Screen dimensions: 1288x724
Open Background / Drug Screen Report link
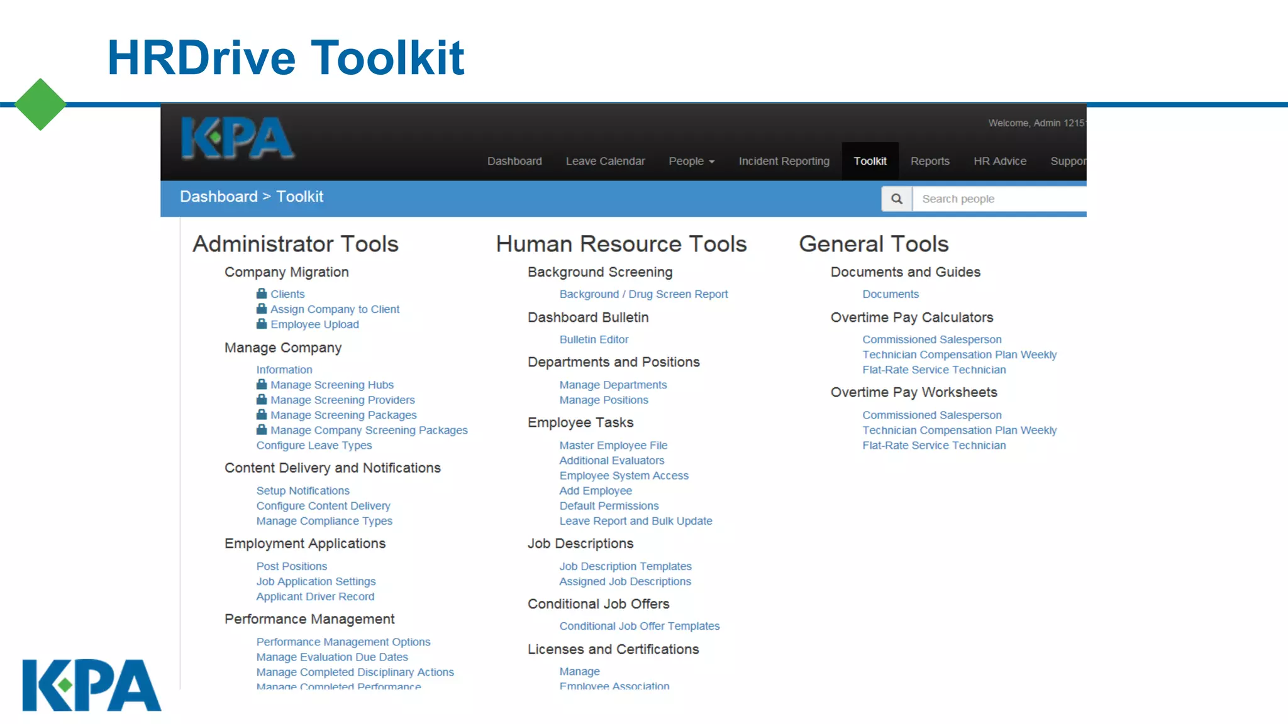coord(643,294)
